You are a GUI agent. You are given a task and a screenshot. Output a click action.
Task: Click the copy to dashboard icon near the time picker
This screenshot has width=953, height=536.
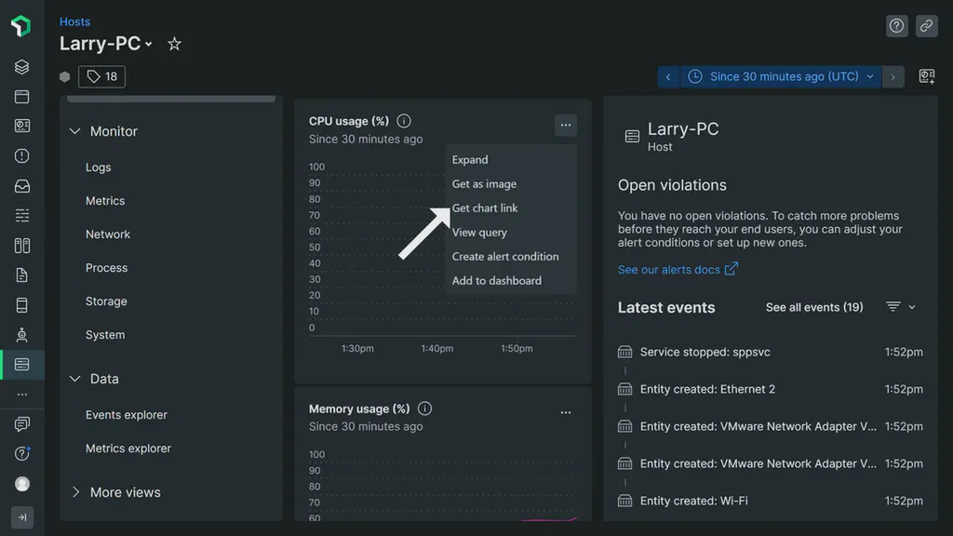[x=926, y=76]
